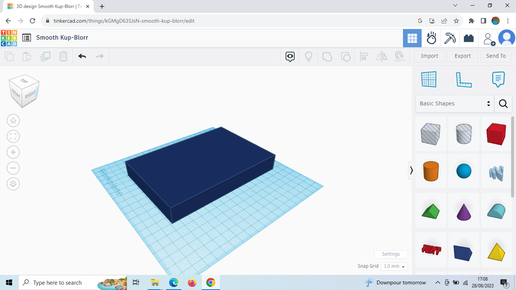Click the Home view icon on left sidebar
This screenshot has width=516, height=290.
[x=13, y=120]
